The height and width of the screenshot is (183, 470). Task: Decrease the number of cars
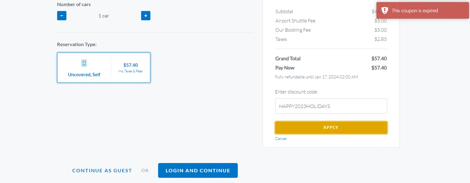[x=62, y=16]
